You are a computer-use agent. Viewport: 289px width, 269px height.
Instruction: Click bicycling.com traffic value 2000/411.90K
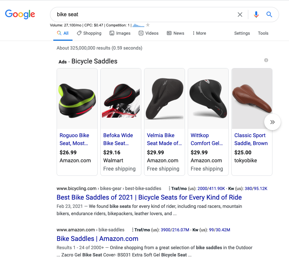(211, 189)
